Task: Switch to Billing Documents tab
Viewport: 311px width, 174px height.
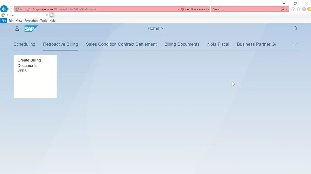Action: 182,44
